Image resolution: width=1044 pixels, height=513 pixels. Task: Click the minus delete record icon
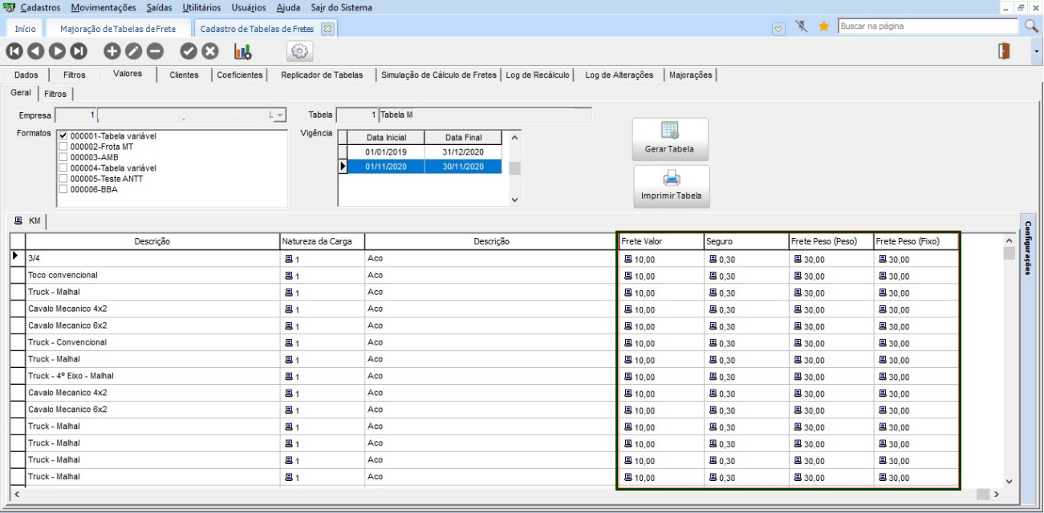[x=155, y=51]
